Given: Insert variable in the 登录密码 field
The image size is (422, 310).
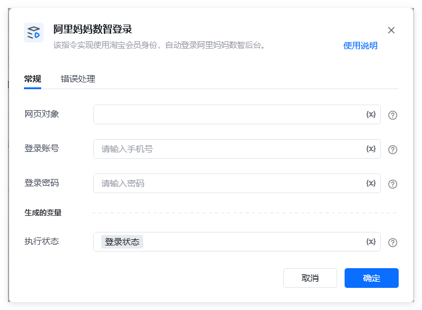Looking at the screenshot, I should pos(370,183).
